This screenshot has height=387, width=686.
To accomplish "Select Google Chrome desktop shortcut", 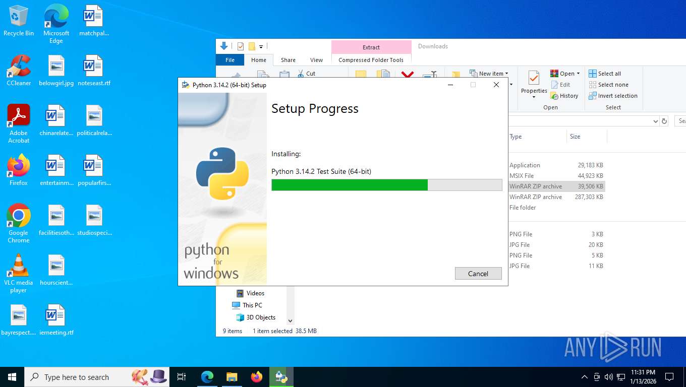I will point(19,224).
